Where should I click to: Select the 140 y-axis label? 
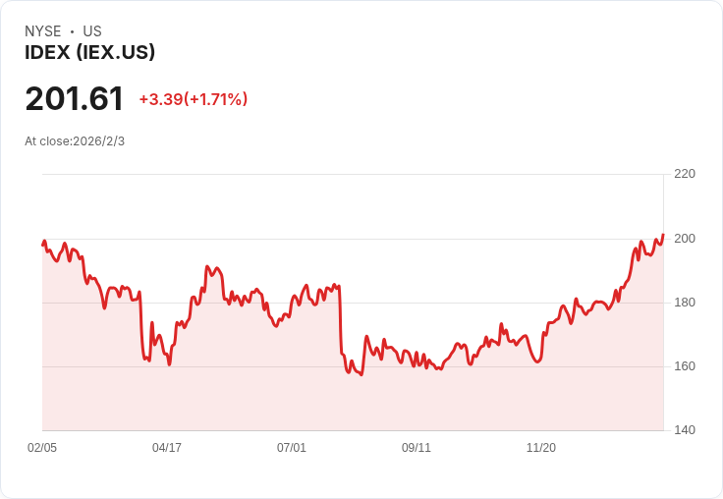coord(685,430)
